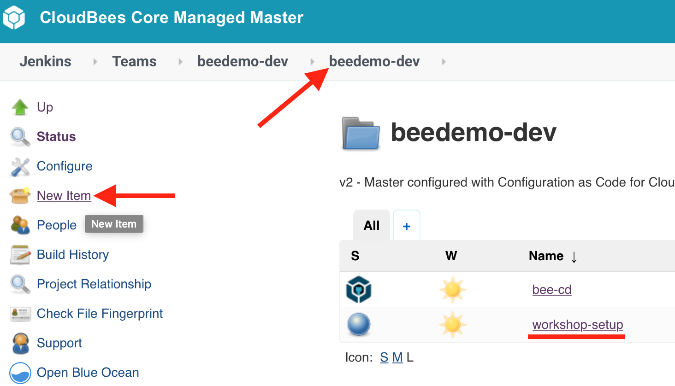675x386 pixels.
Task: Click the beedemo-dev page heading
Action: [x=474, y=133]
